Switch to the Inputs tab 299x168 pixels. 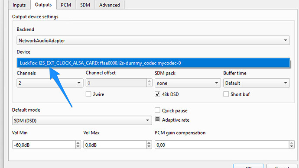[x=19, y=5]
